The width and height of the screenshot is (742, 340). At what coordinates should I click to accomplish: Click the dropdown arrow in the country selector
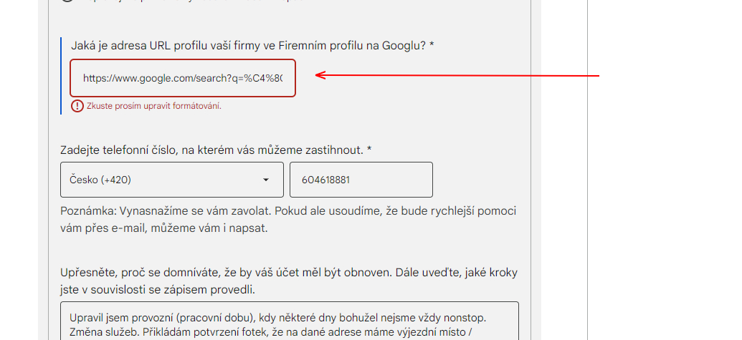266,180
